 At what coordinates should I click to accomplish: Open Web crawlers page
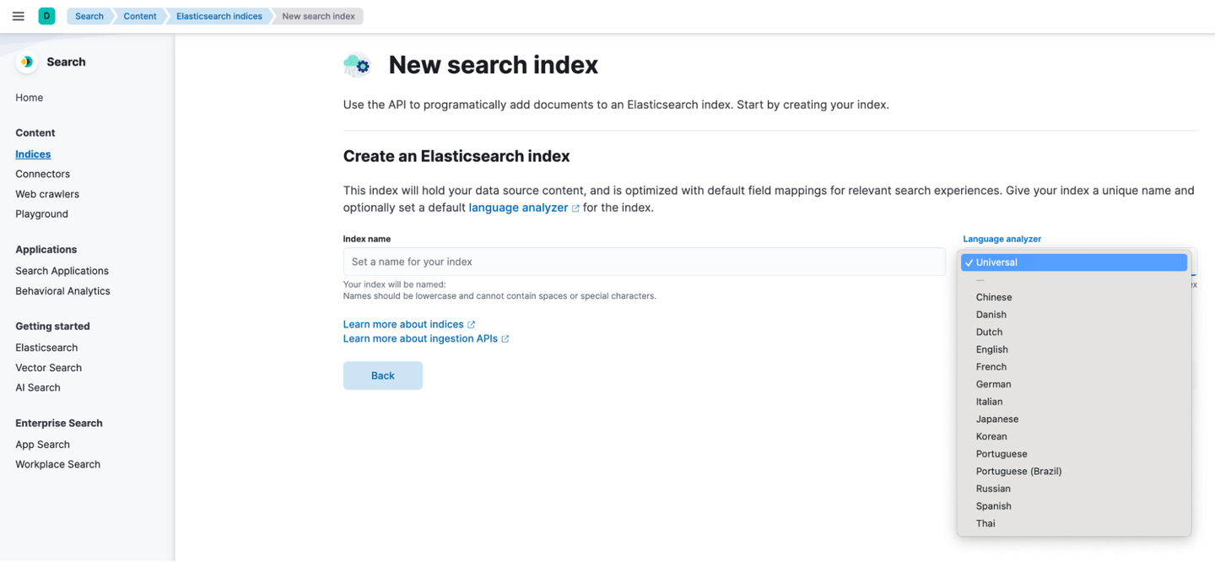point(47,194)
